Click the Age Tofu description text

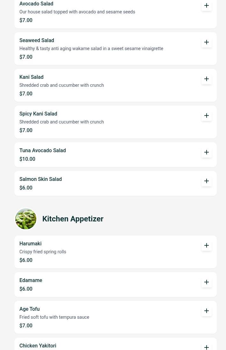point(54,317)
